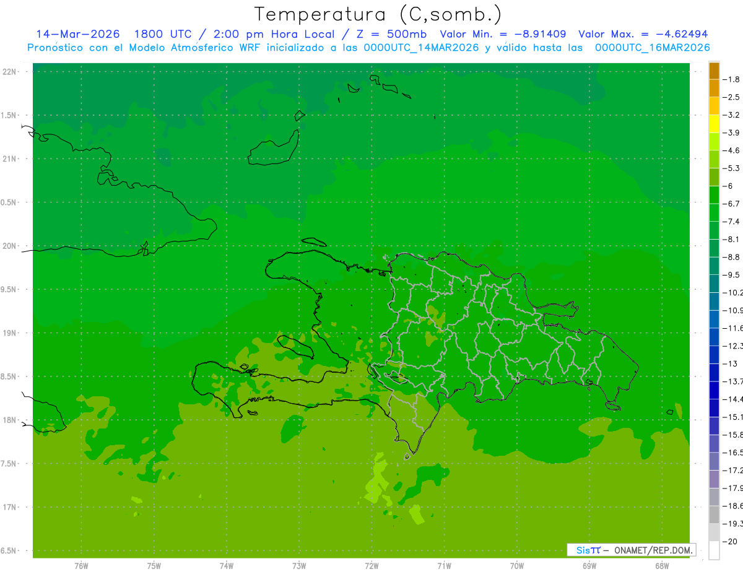The height and width of the screenshot is (574, 743).
Task: Click the '68W' longitude label
Action: [662, 566]
